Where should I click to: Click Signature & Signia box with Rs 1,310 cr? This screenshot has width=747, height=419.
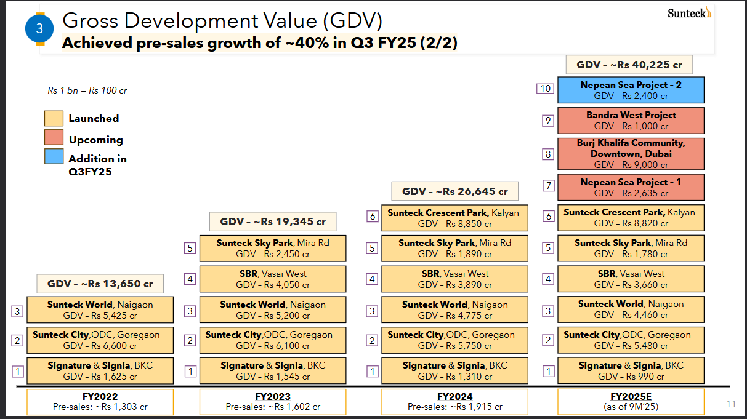(454, 370)
